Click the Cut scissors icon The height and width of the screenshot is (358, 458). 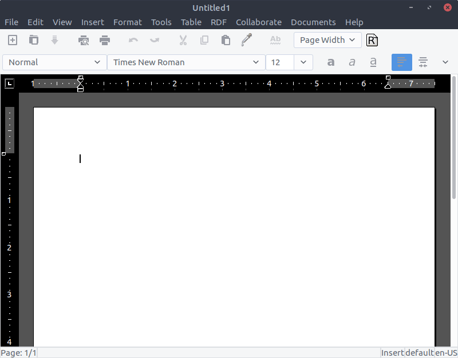(183, 40)
